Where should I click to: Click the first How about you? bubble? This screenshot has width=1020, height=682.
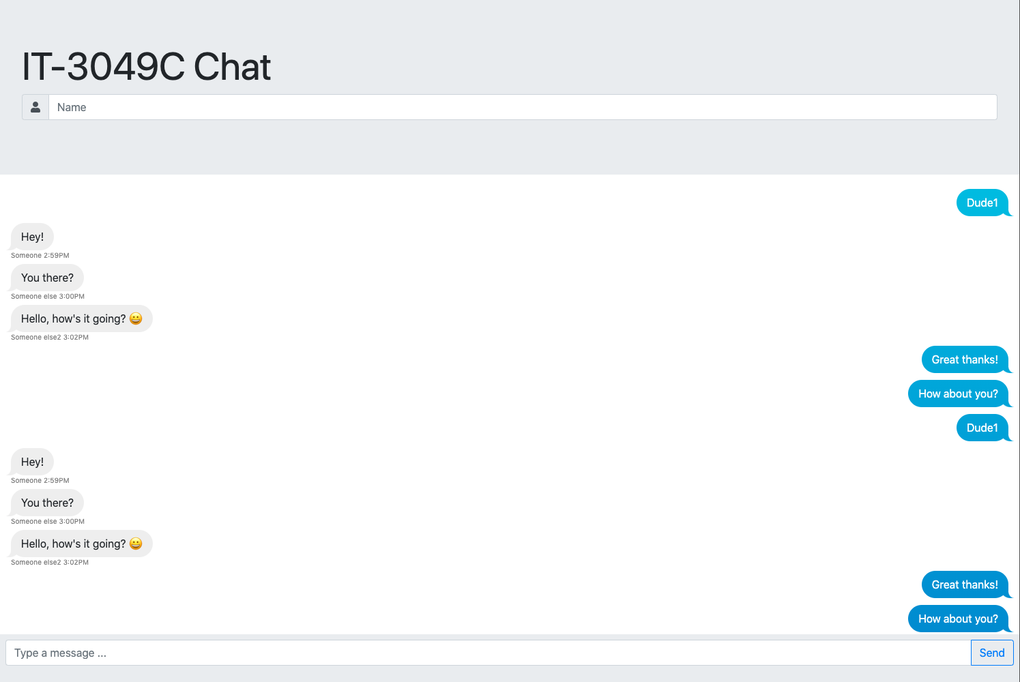tap(958, 394)
